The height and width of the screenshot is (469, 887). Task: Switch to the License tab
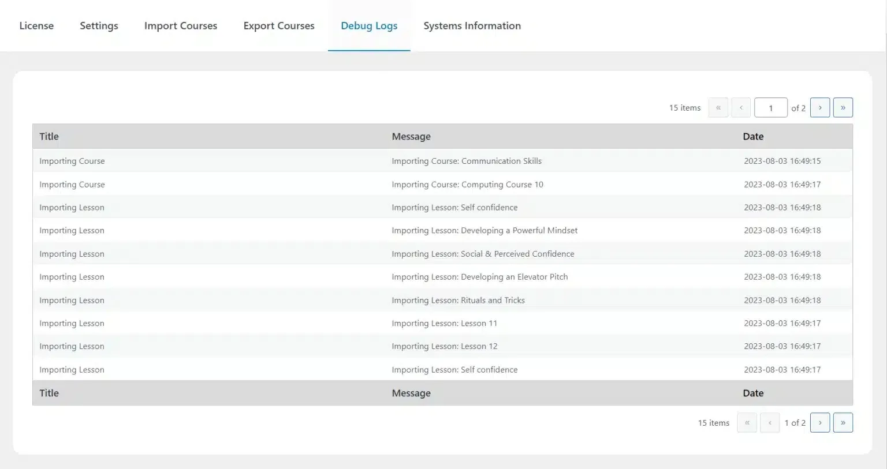coord(36,25)
